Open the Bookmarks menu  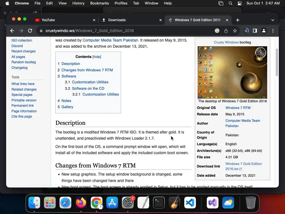pos(99,3)
